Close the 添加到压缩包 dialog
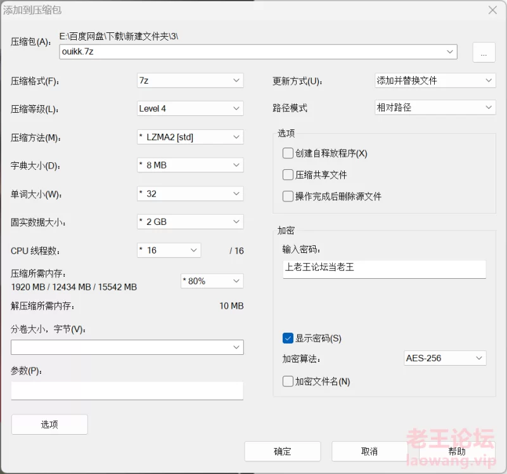The image size is (507, 474). pyautogui.click(x=492, y=10)
